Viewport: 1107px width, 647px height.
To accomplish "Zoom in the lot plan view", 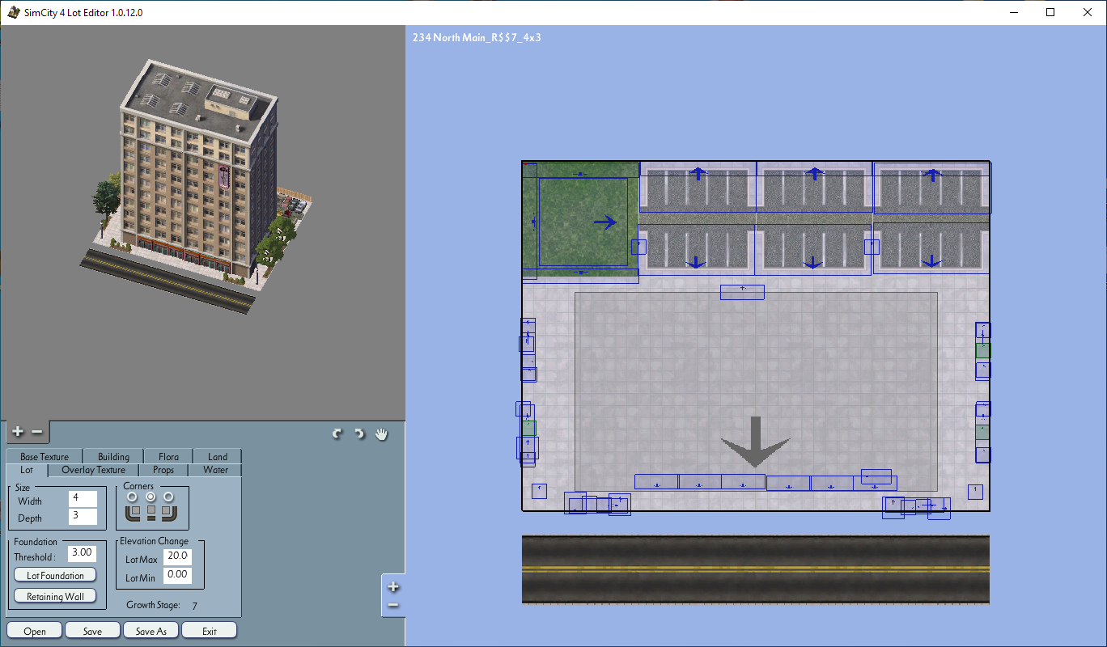I will coord(393,587).
